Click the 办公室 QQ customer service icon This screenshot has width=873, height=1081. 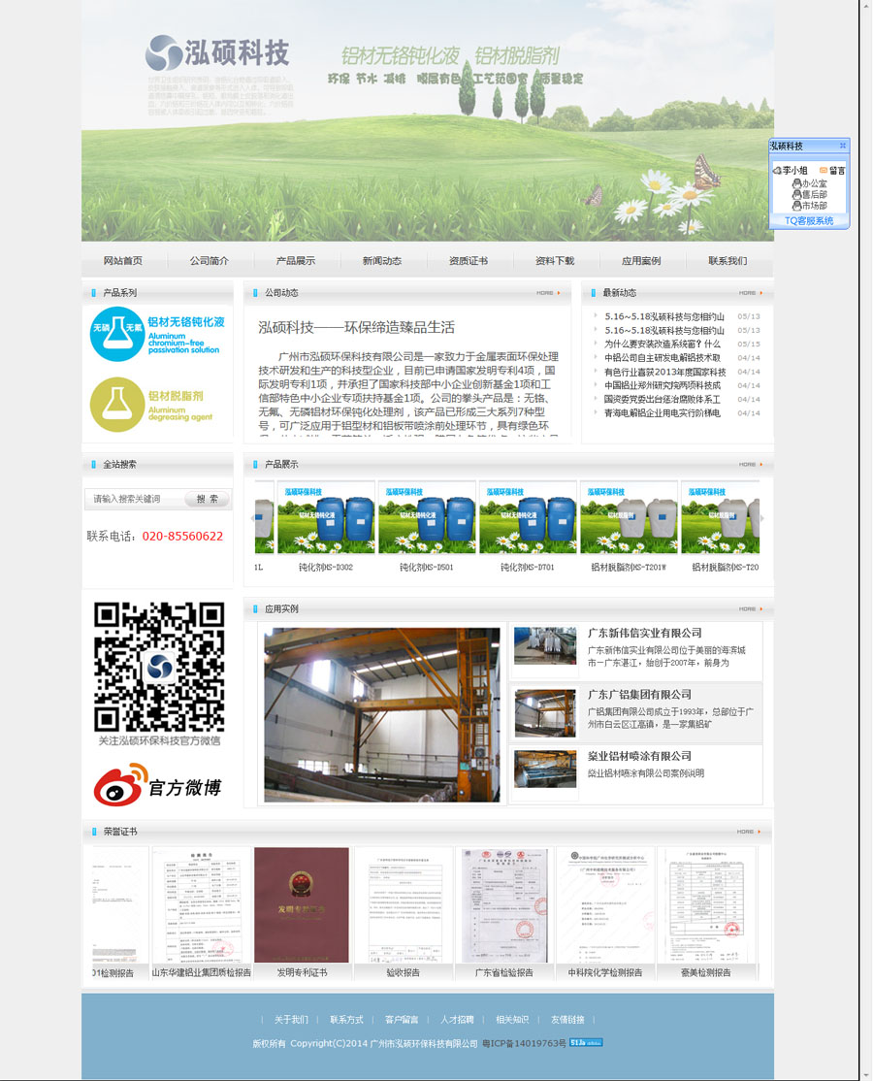coord(797,183)
